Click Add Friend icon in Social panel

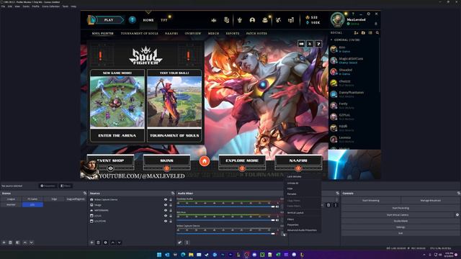coord(356,33)
